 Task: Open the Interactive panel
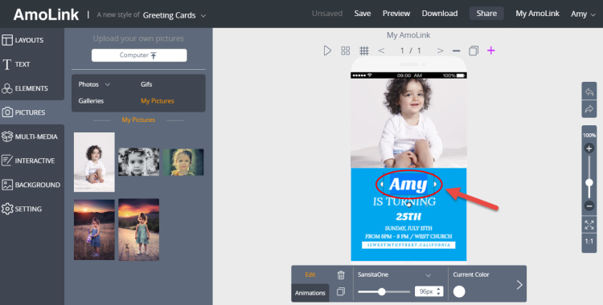pyautogui.click(x=29, y=161)
